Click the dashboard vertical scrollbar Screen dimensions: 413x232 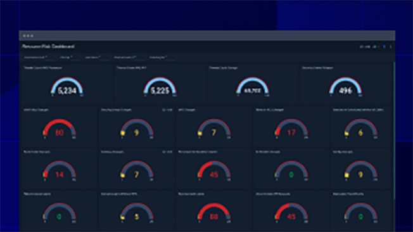coord(394,131)
